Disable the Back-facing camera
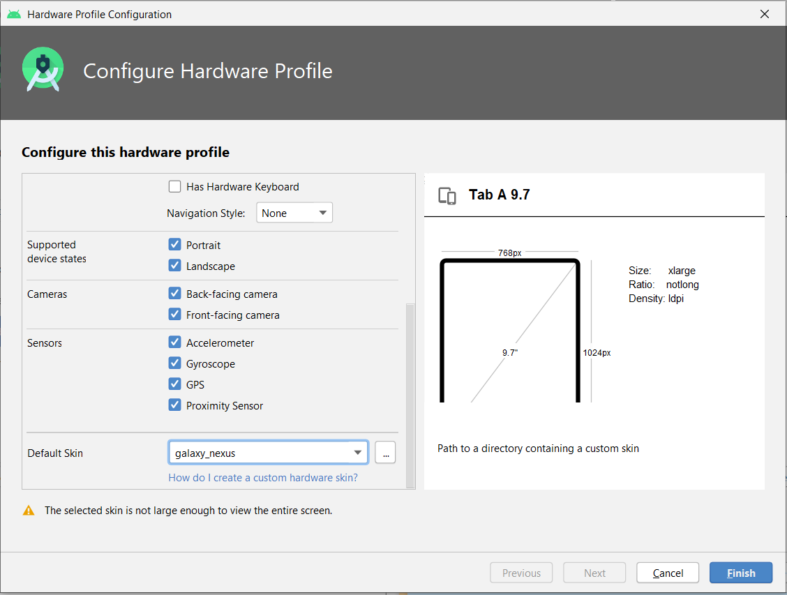 (x=174, y=294)
